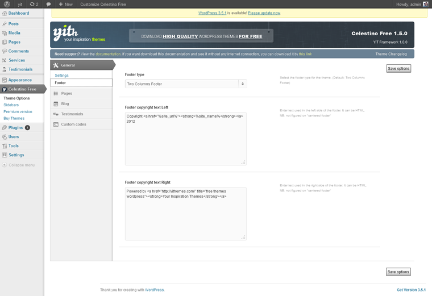Click the Comments bubble icon in sidebar
The image size is (432, 296).
click(5, 51)
